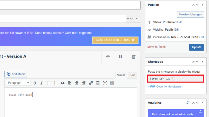The width and height of the screenshot is (209, 117).
Task: Move Analytics panel down
Action: tap(197, 103)
